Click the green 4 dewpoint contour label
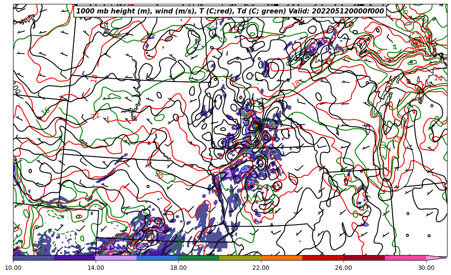Screen dimensions: 451x275 click(x=395, y=47)
